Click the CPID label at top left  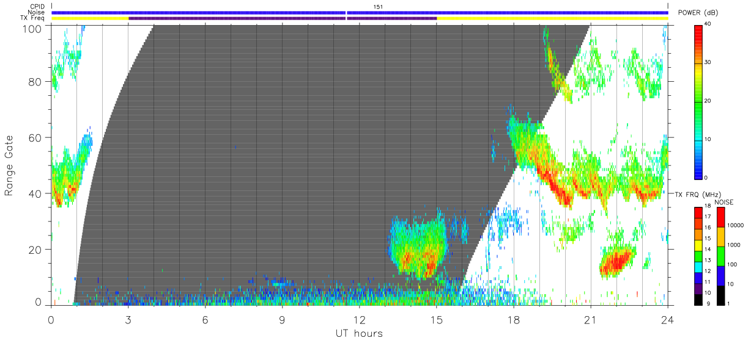[37, 7]
